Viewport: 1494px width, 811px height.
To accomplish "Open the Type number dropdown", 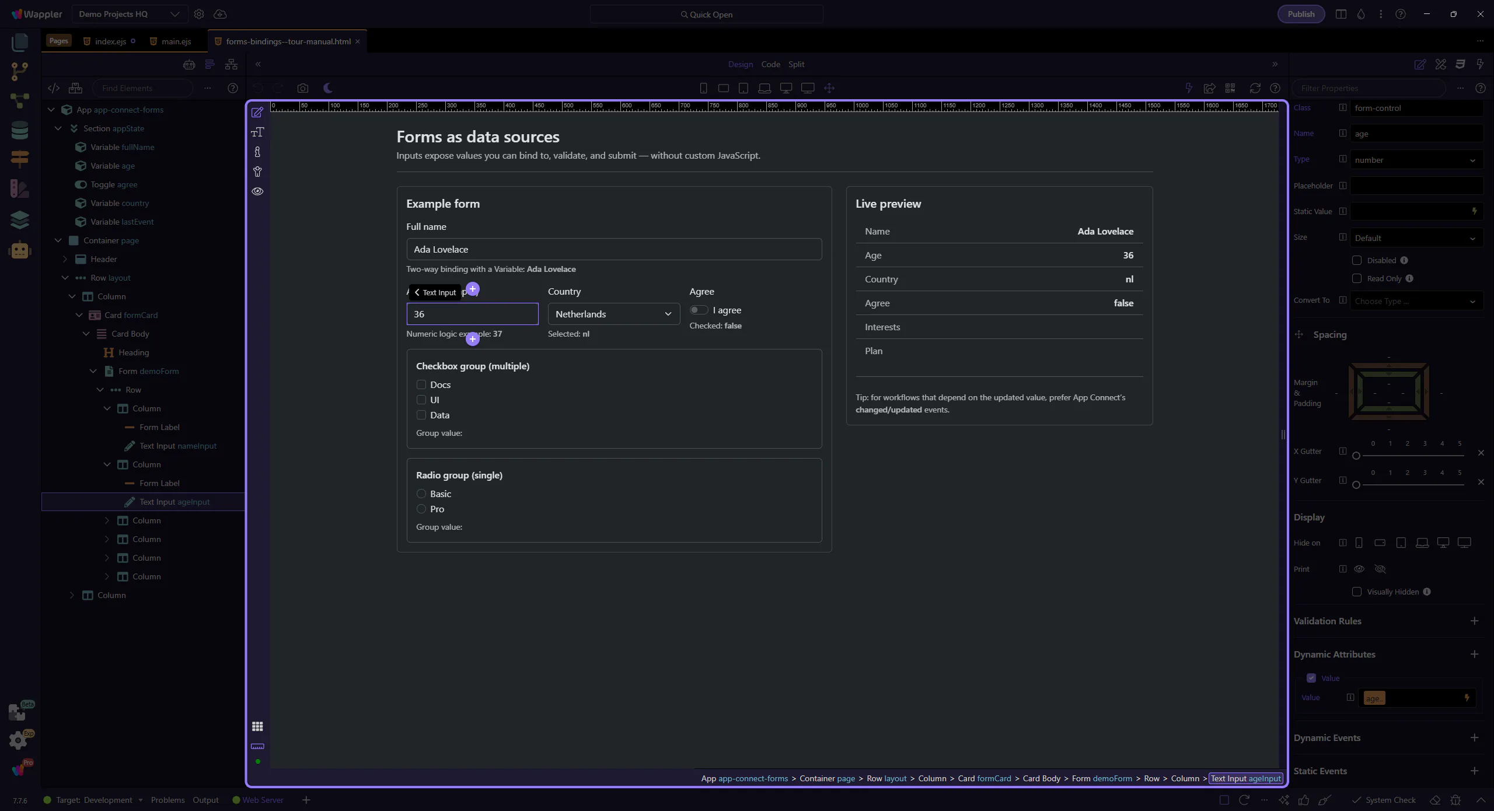I will click(x=1415, y=160).
